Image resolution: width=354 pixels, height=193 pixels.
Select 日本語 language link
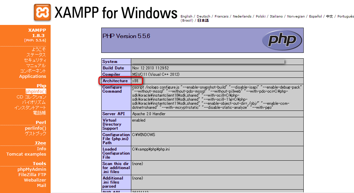click(203, 20)
